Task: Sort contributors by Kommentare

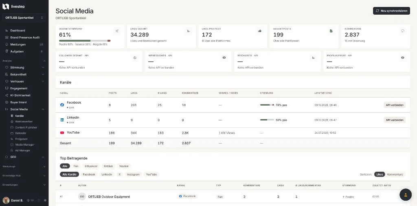Action: (395, 174)
